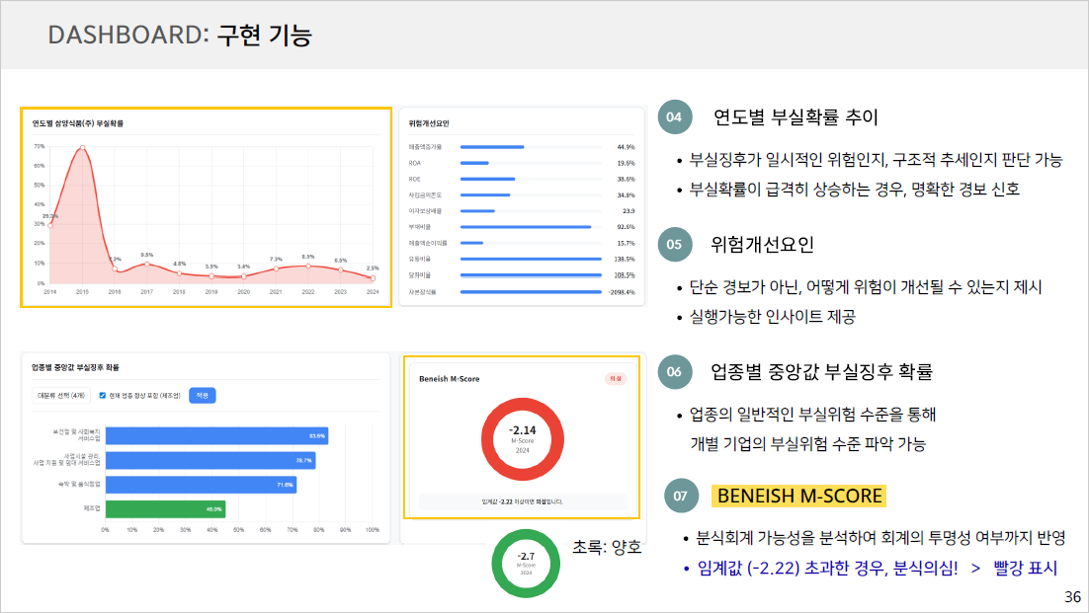Image resolution: width=1089 pixels, height=613 pixels.
Task: Click the 07 numbered circle badge
Action: [681, 497]
